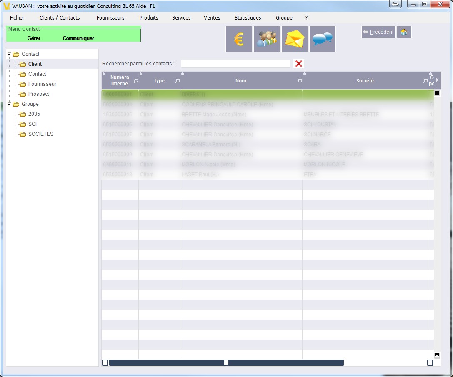Image resolution: width=453 pixels, height=377 pixels.
Task: Click the contact search text field
Action: click(235, 64)
